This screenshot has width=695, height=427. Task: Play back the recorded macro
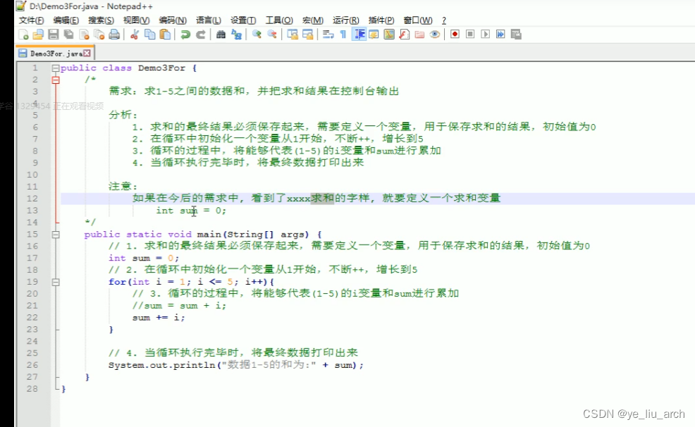486,35
